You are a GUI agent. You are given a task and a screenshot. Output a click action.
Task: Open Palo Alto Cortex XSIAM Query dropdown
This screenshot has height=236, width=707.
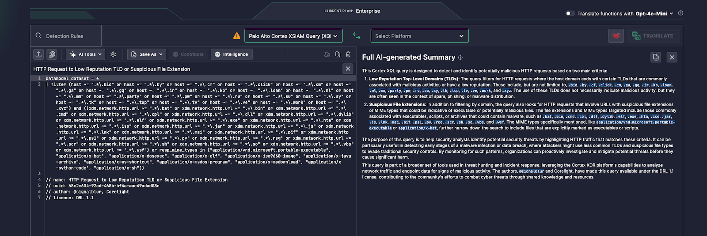coord(293,36)
